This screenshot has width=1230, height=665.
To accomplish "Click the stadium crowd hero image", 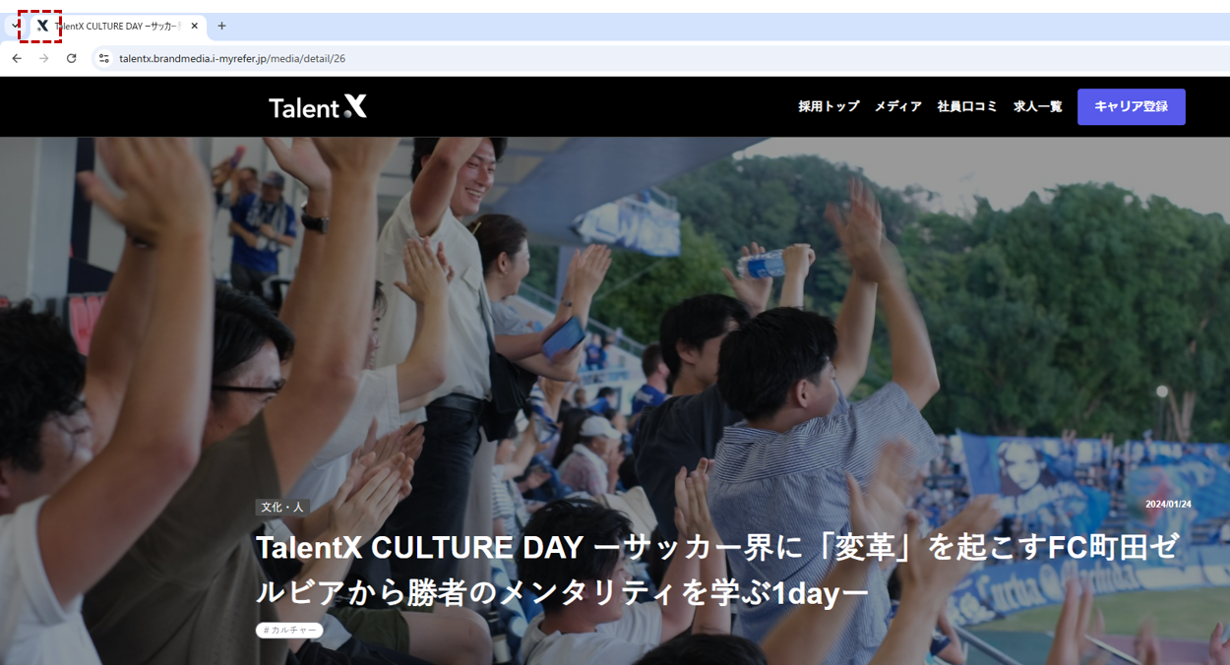I will click(615, 325).
